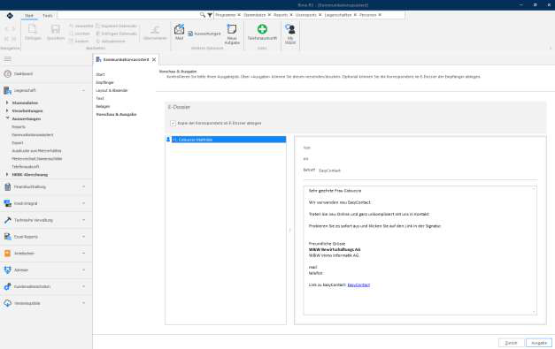
Task: Click the application logo top left
Action: point(10,16)
